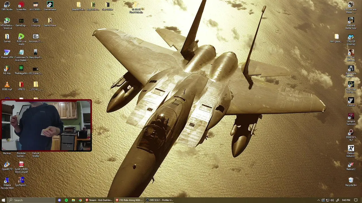Select the __LOCAL__ zipped folder
Screen dimensions: 362x203
tap(36, 86)
